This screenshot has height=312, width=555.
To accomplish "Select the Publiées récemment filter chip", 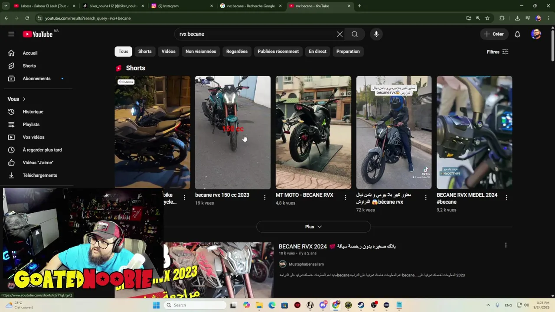I will (278, 52).
